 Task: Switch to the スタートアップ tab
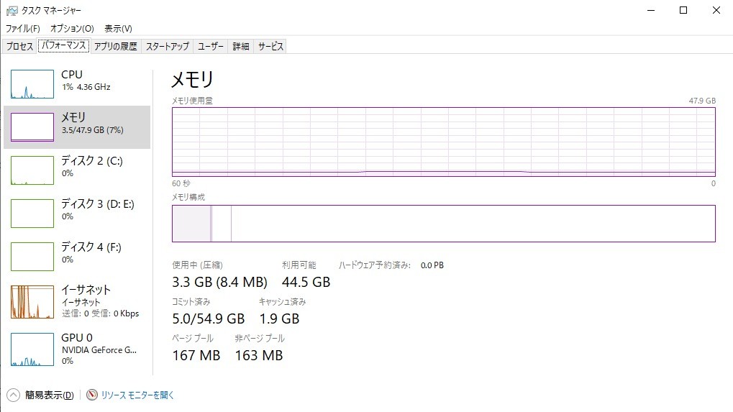pos(168,47)
